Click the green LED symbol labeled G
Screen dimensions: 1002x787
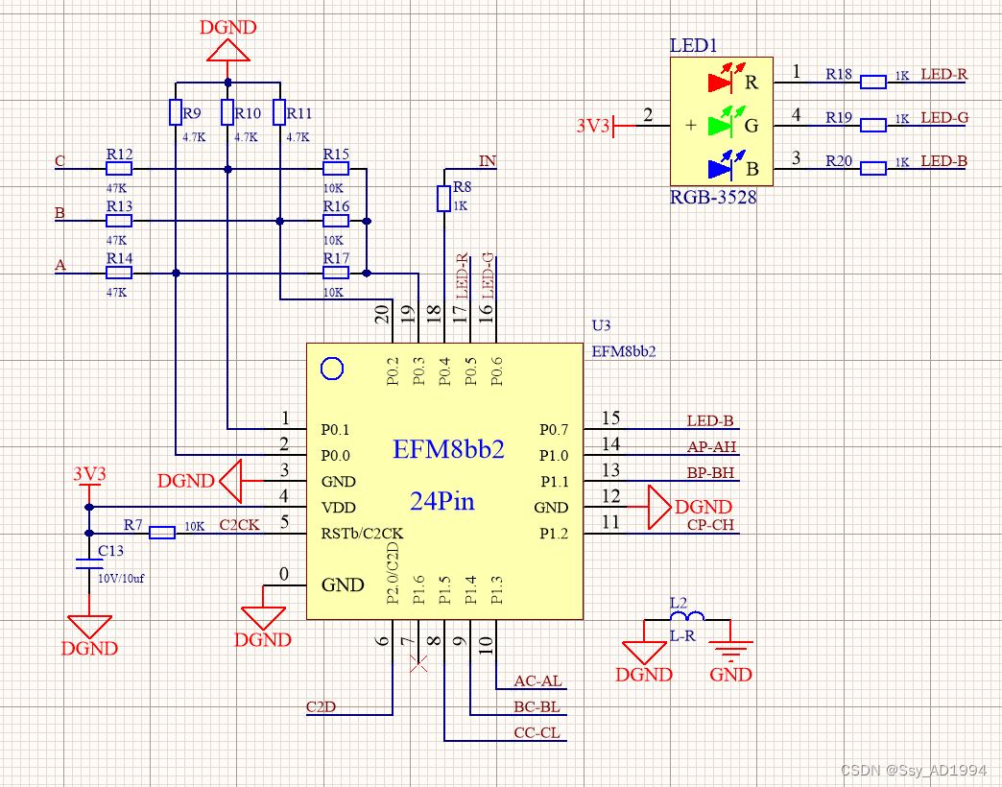(x=718, y=124)
